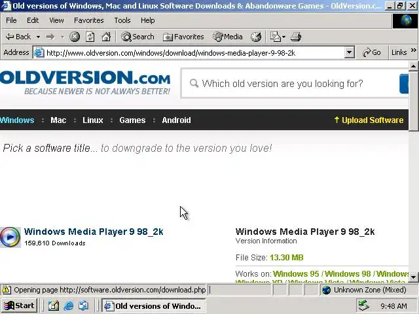Click the page icon in the address bar
The image size is (419, 314).
(x=39, y=52)
